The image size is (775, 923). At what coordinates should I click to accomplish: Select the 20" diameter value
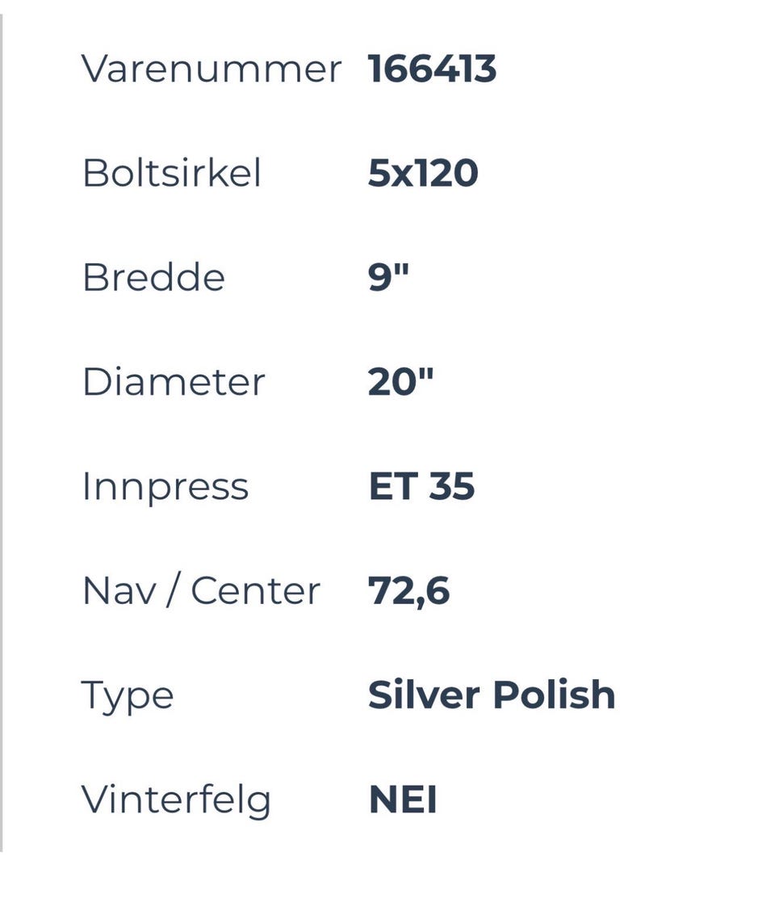point(400,382)
